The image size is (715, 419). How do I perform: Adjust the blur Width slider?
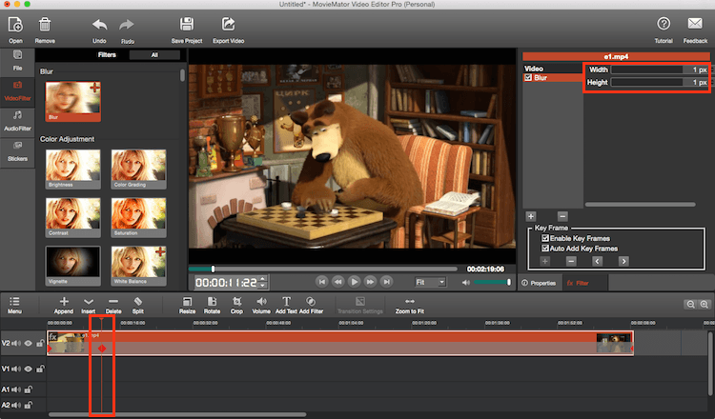click(647, 70)
